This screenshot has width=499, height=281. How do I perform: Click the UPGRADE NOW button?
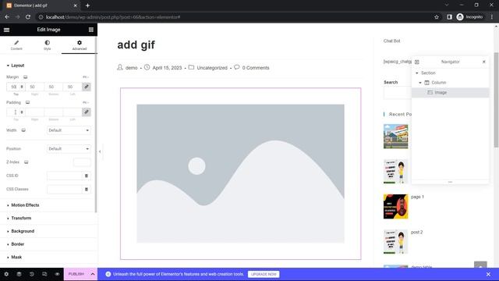[264, 274]
